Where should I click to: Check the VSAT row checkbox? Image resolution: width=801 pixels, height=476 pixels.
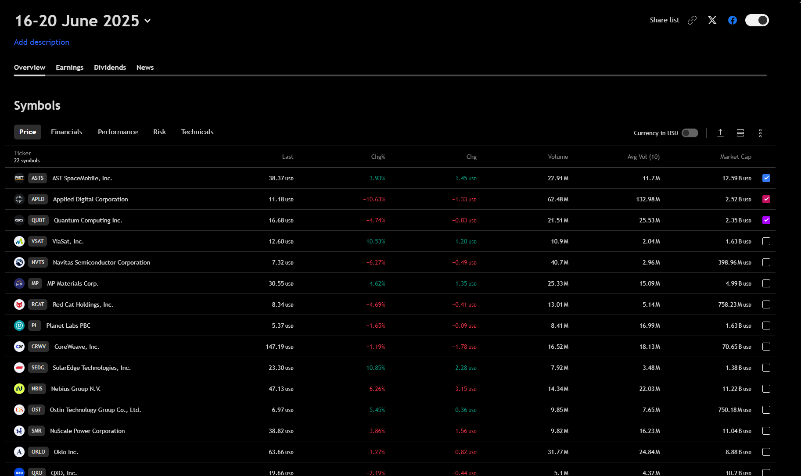click(x=766, y=241)
